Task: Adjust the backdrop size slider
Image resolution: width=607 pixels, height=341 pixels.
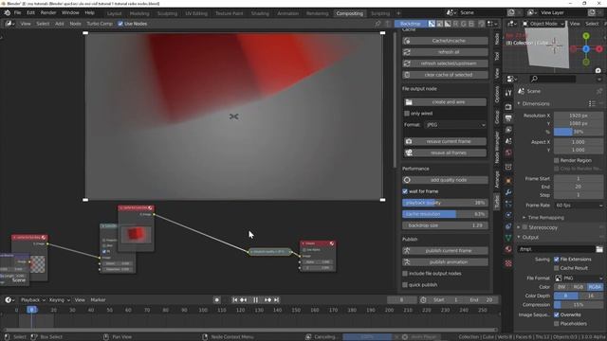Action: [445, 225]
